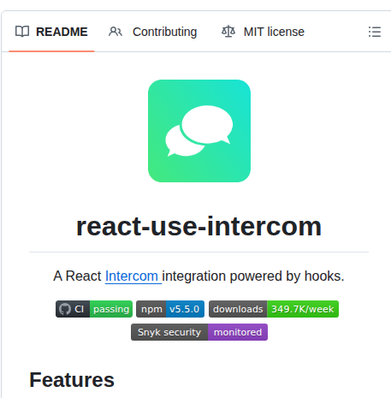
Task: Open the README tab
Action: click(x=51, y=32)
